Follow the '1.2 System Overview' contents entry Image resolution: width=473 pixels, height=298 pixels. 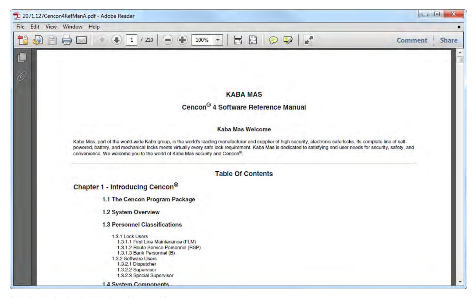[131, 212]
